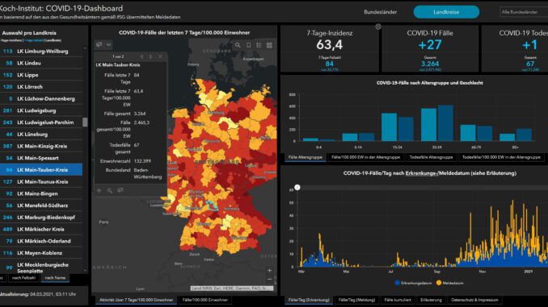
Task: Click the highlighted LK Main-Tauber-Kreis row
Action: coord(41,170)
